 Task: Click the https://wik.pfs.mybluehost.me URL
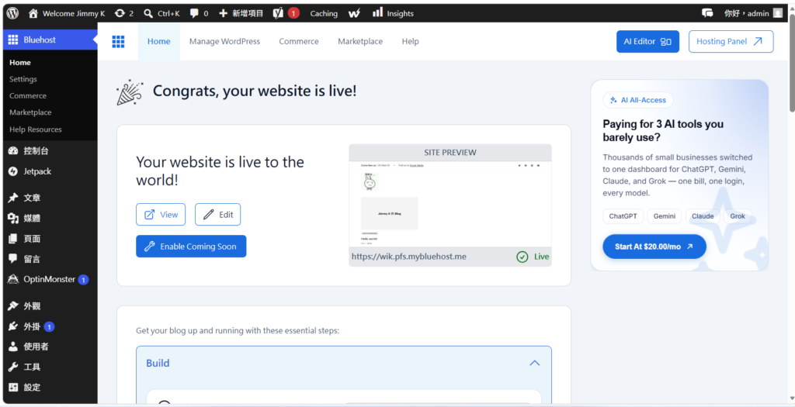408,257
